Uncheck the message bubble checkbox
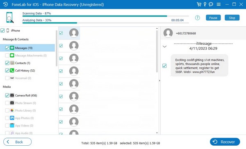The width and height of the screenshot is (246, 149). 164,66
